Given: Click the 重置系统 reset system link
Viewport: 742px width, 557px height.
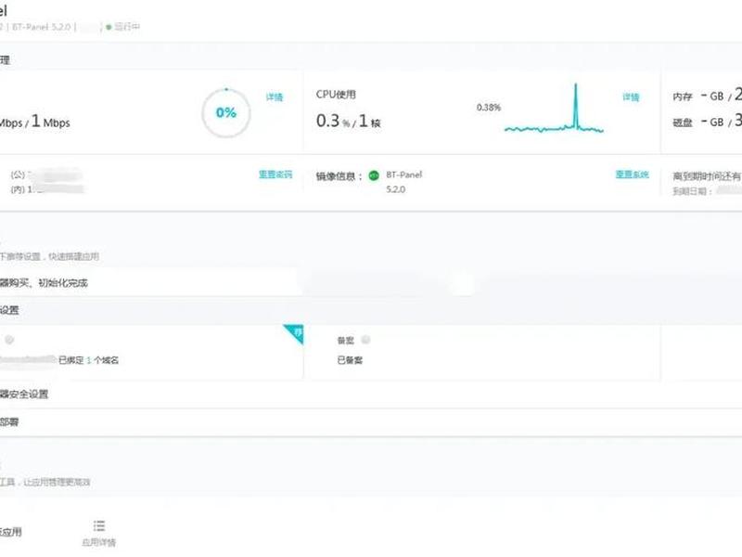Looking at the screenshot, I should click(x=633, y=175).
